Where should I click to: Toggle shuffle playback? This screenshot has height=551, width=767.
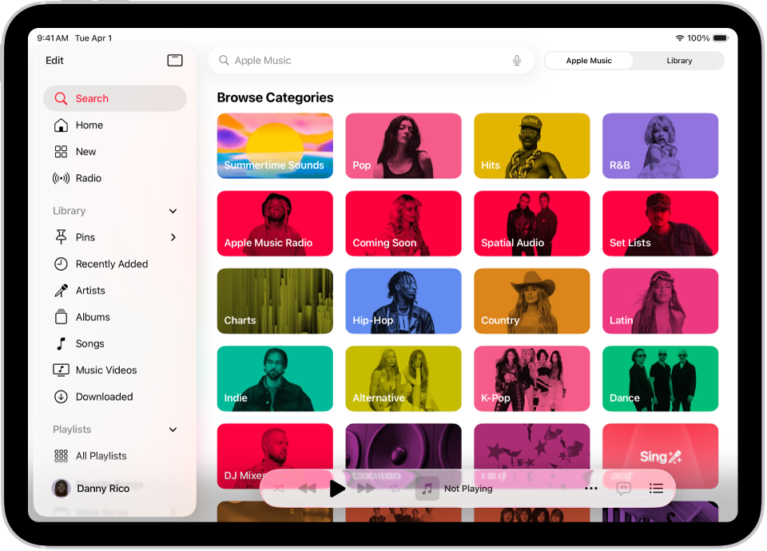[x=279, y=489]
